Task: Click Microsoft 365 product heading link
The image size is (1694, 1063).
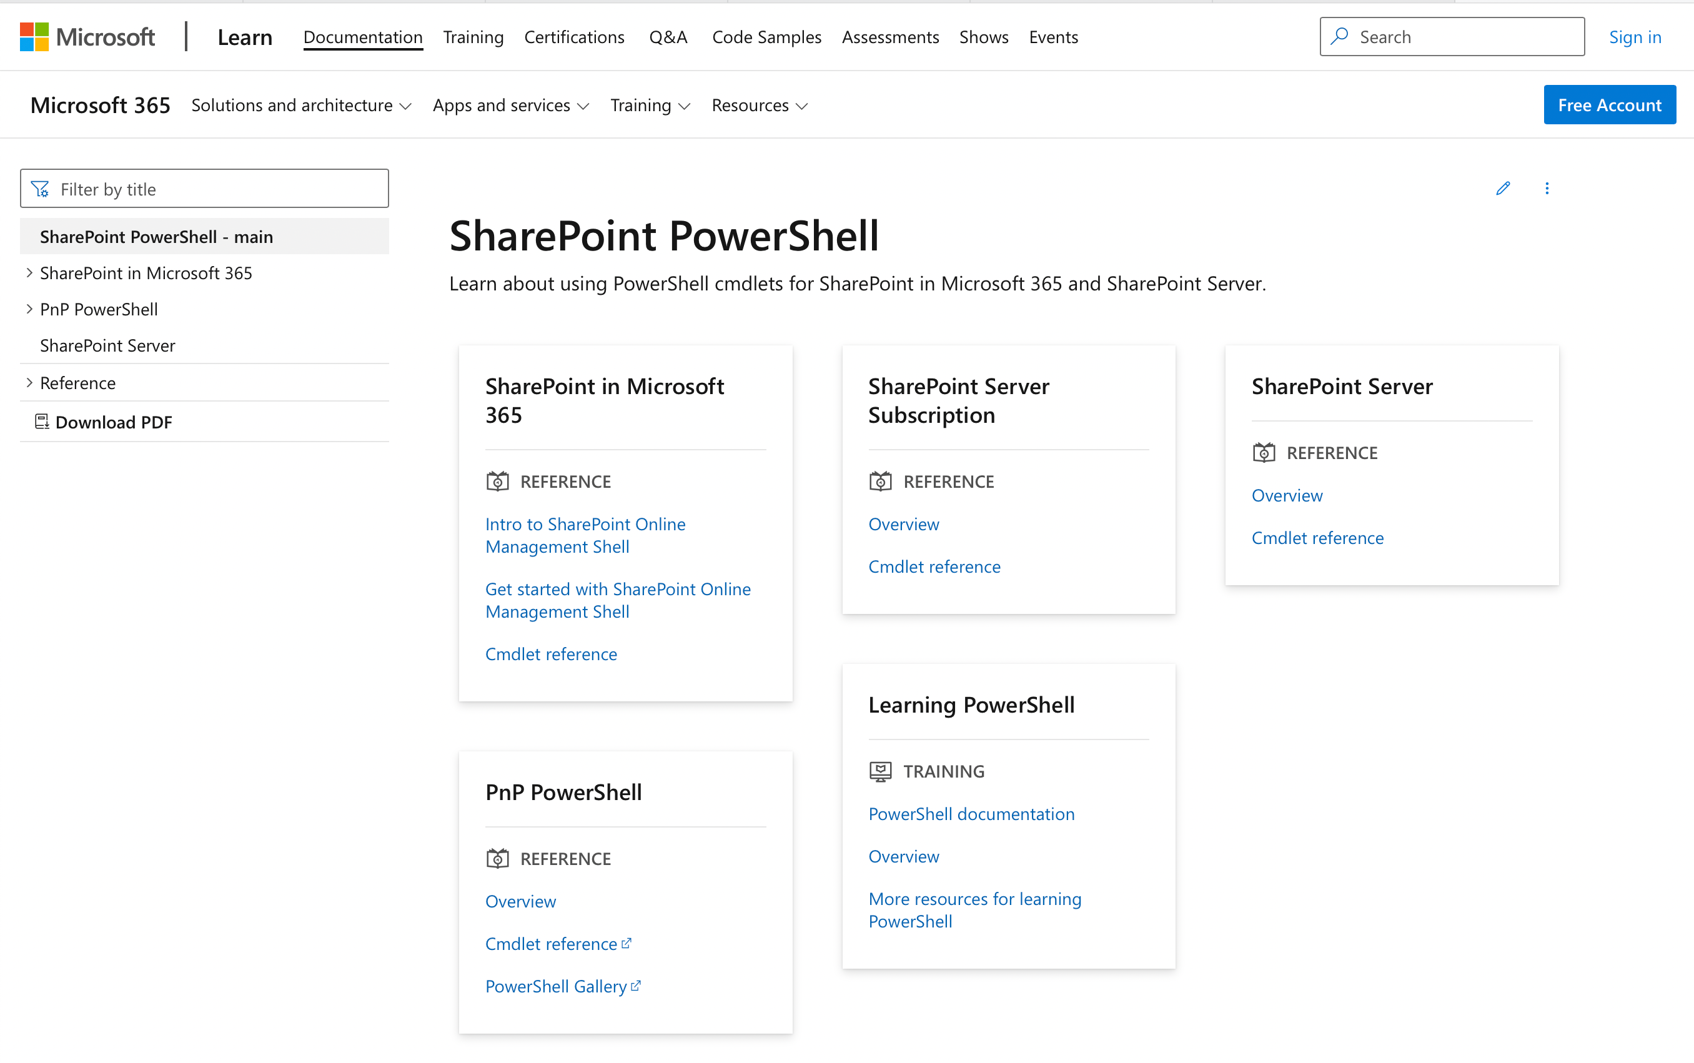Action: click(100, 105)
